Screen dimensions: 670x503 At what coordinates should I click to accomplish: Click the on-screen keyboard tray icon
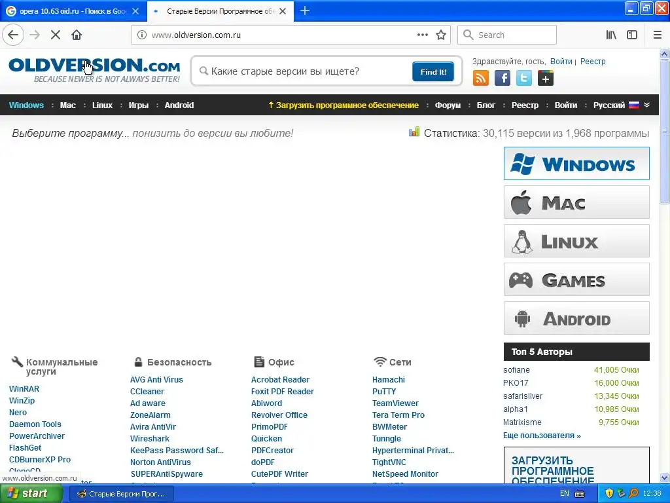coord(580,494)
